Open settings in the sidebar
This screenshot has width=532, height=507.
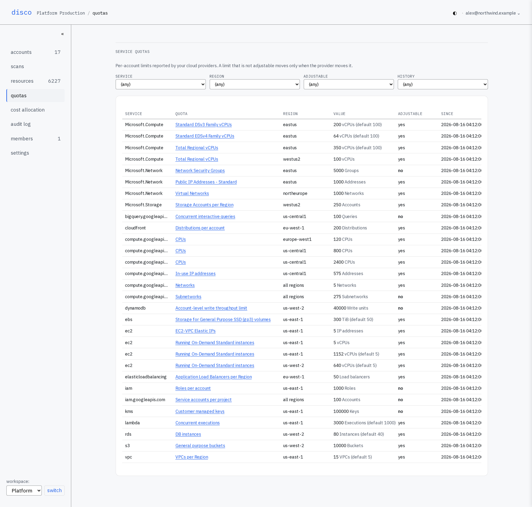(35, 153)
